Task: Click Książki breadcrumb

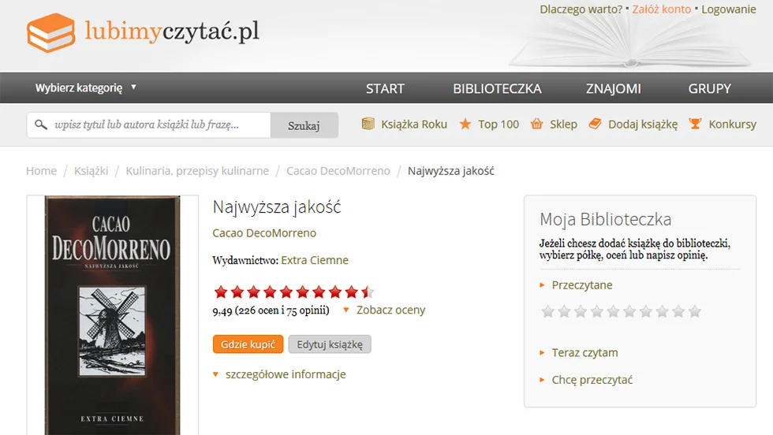Action: [91, 171]
